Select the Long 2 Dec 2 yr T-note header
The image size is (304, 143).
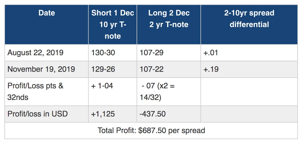coord(169,19)
